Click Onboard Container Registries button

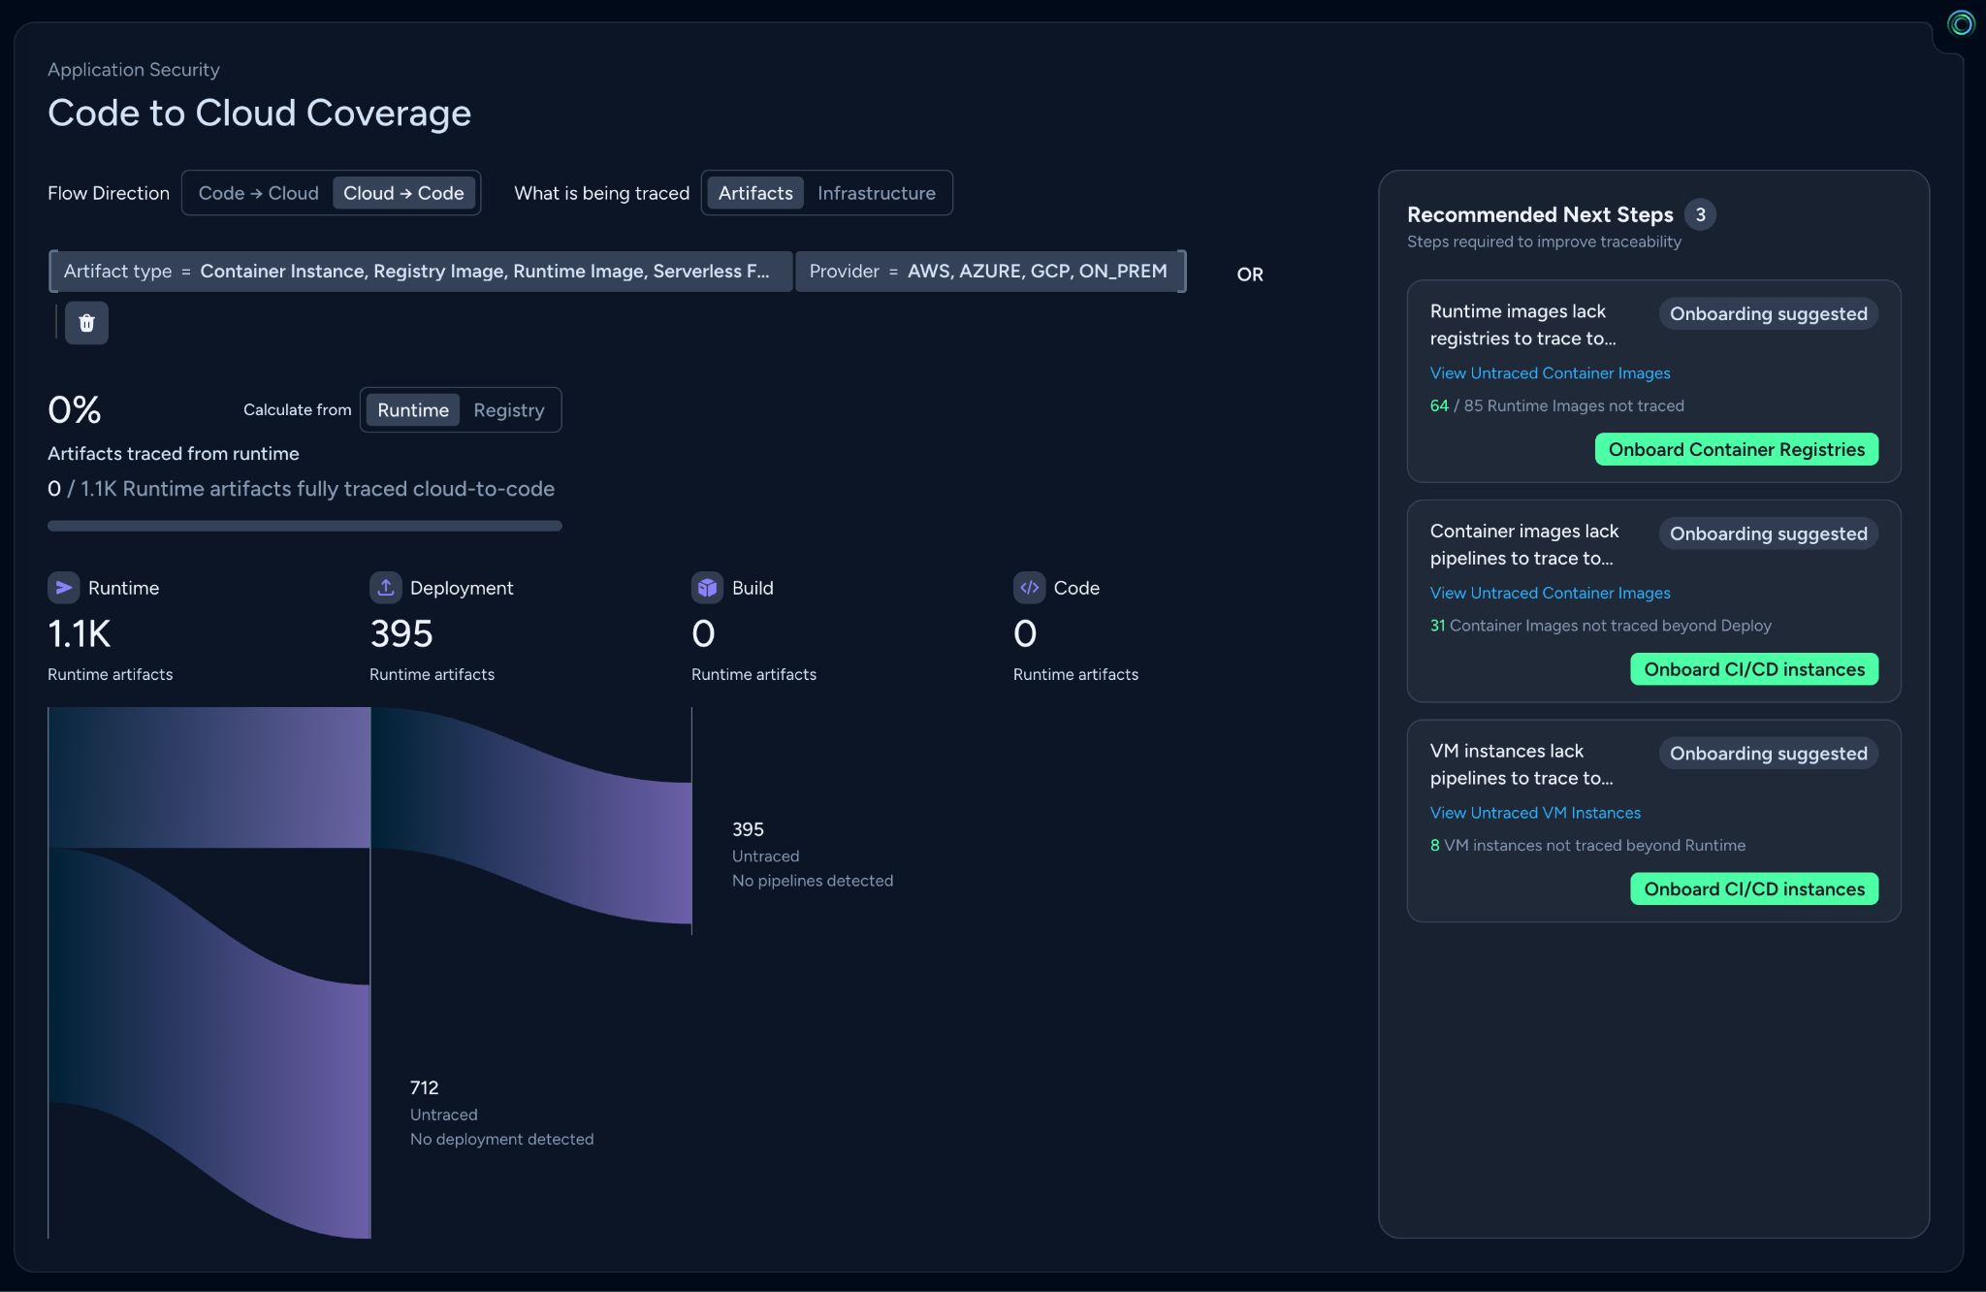click(1736, 449)
